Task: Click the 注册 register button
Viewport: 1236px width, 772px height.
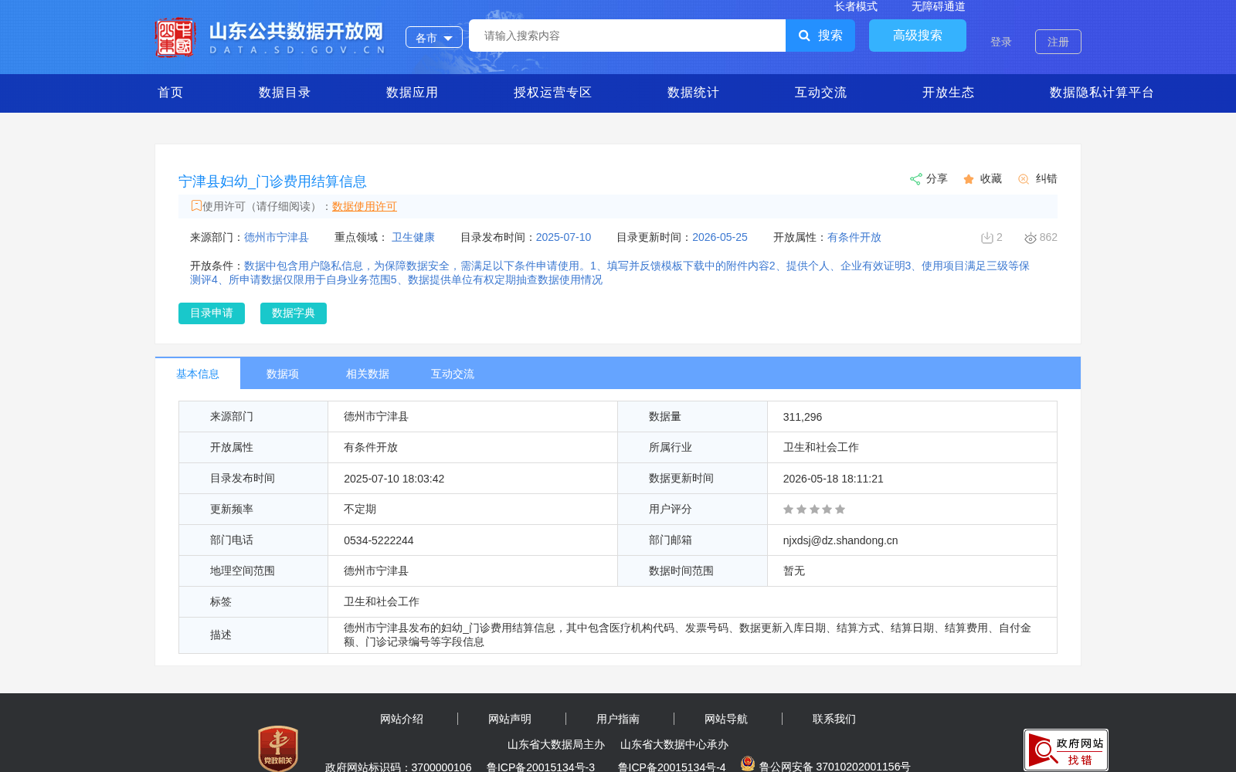Action: (1058, 42)
